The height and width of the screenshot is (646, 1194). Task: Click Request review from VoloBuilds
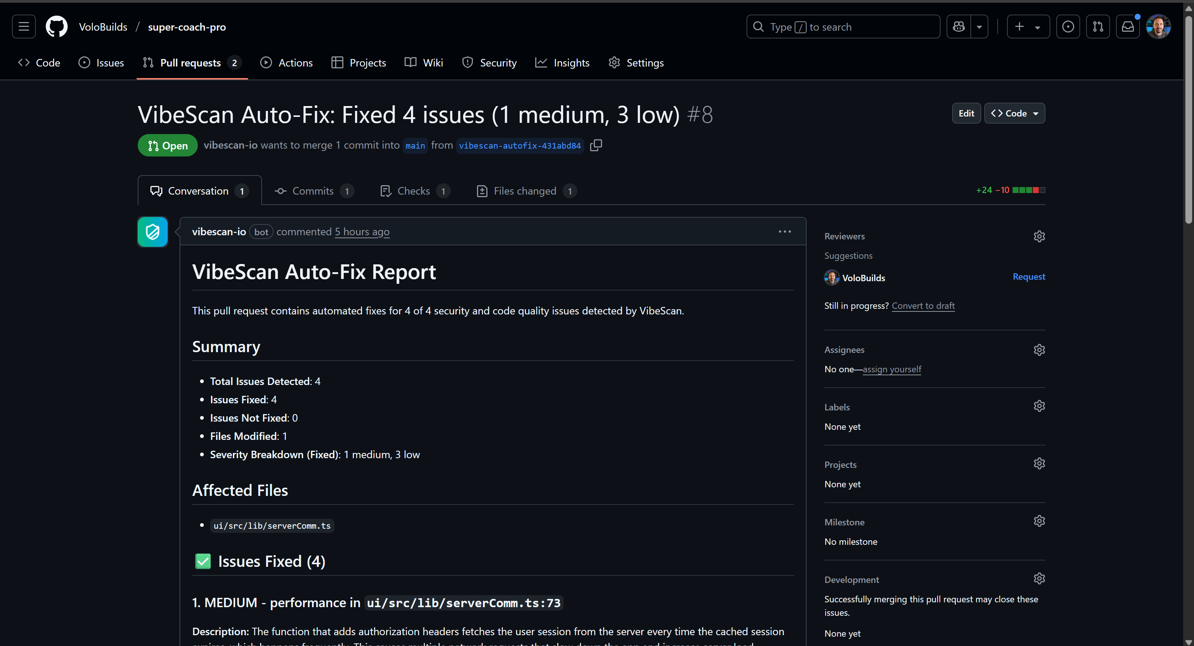(x=1029, y=276)
